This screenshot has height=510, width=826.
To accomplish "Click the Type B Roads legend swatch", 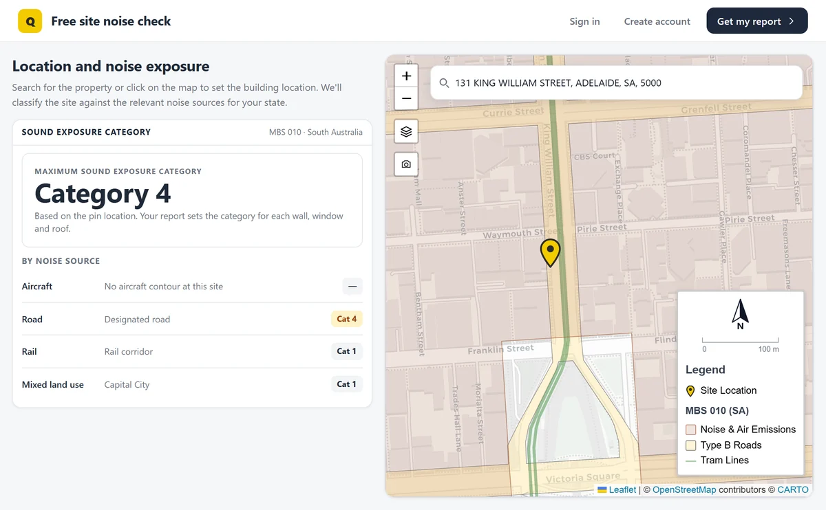I will (x=690, y=445).
